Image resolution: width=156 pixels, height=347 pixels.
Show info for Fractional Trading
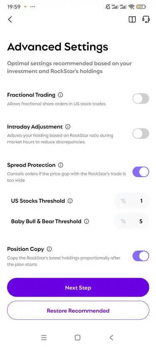[x=60, y=95]
